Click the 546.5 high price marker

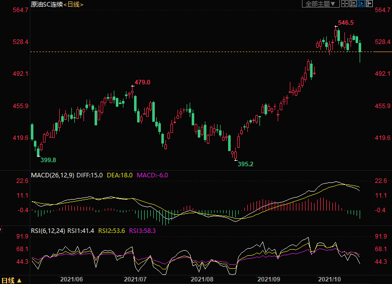pyautogui.click(x=345, y=23)
